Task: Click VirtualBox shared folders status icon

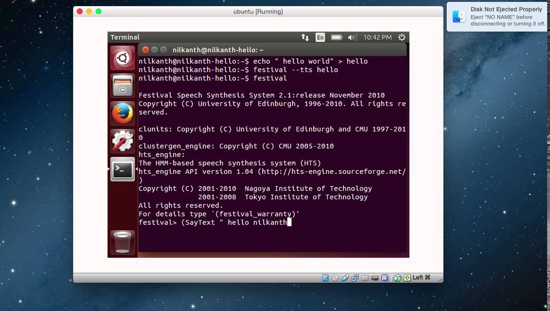Action: pos(365,278)
